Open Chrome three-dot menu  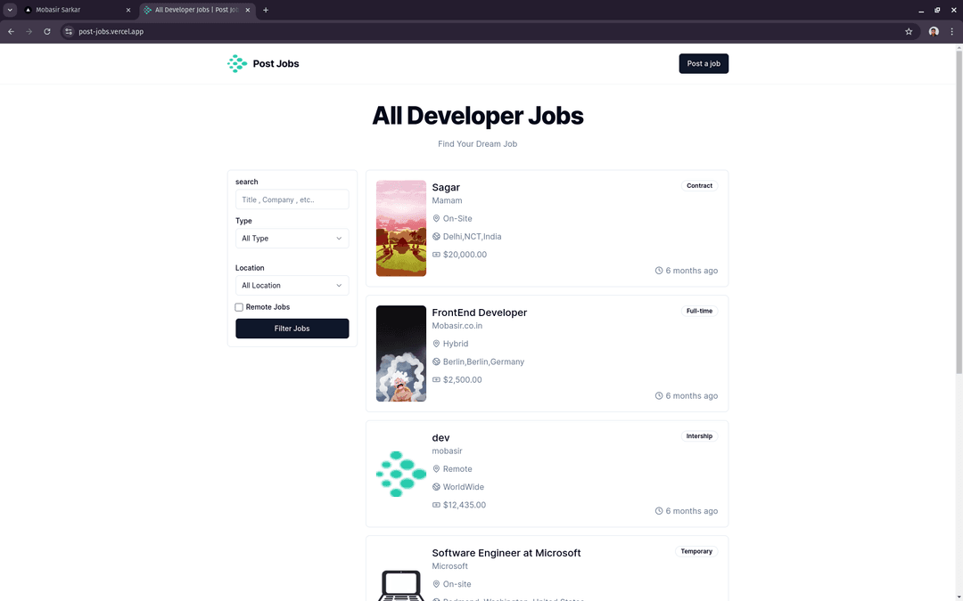[x=952, y=31]
